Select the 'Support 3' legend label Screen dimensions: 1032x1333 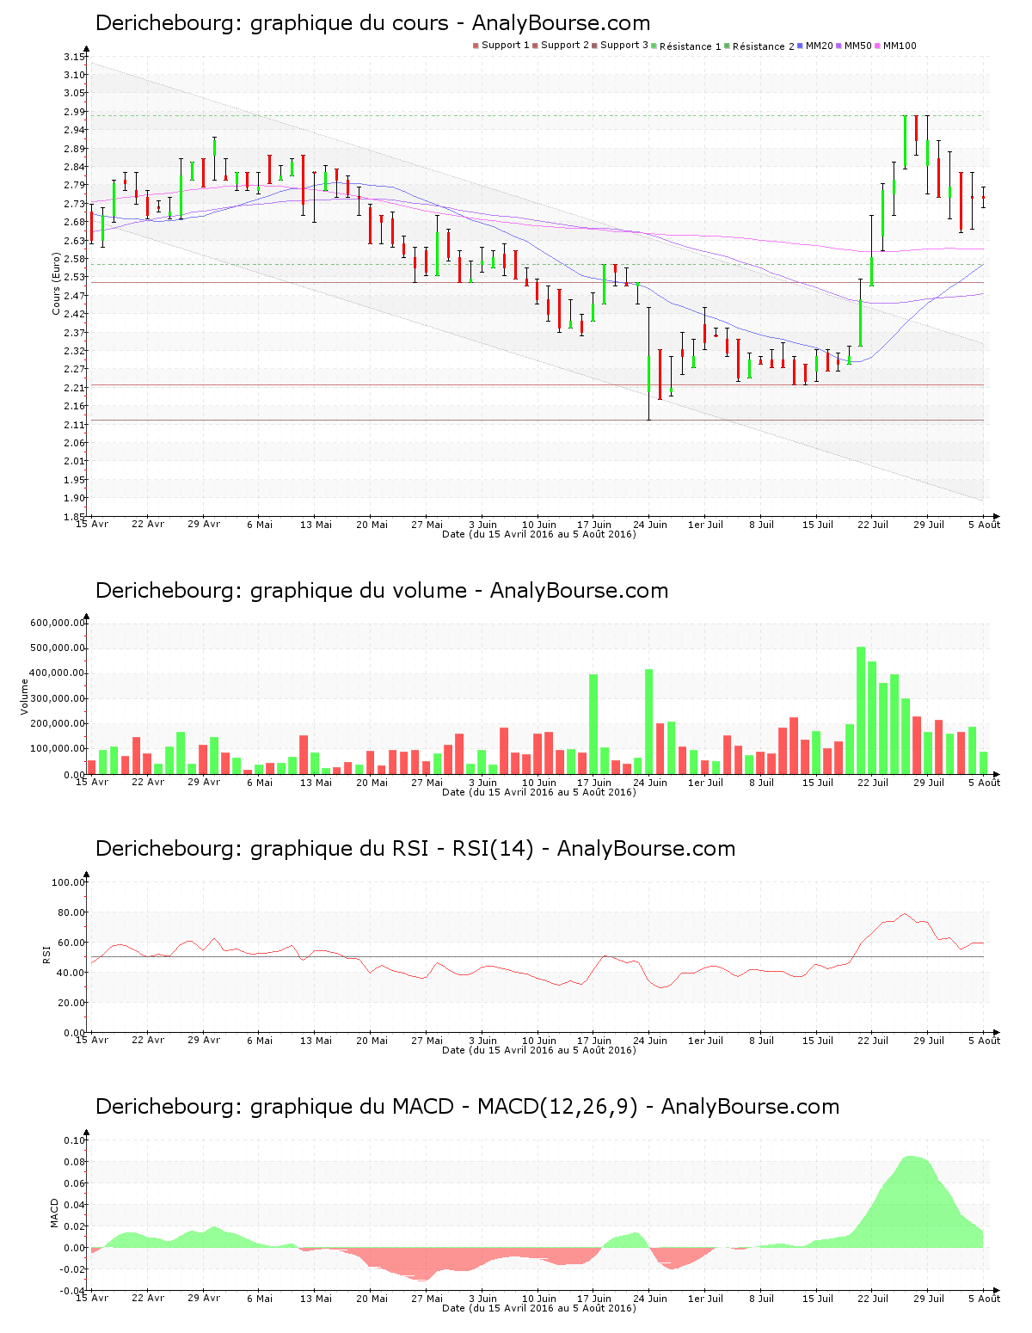tap(624, 46)
